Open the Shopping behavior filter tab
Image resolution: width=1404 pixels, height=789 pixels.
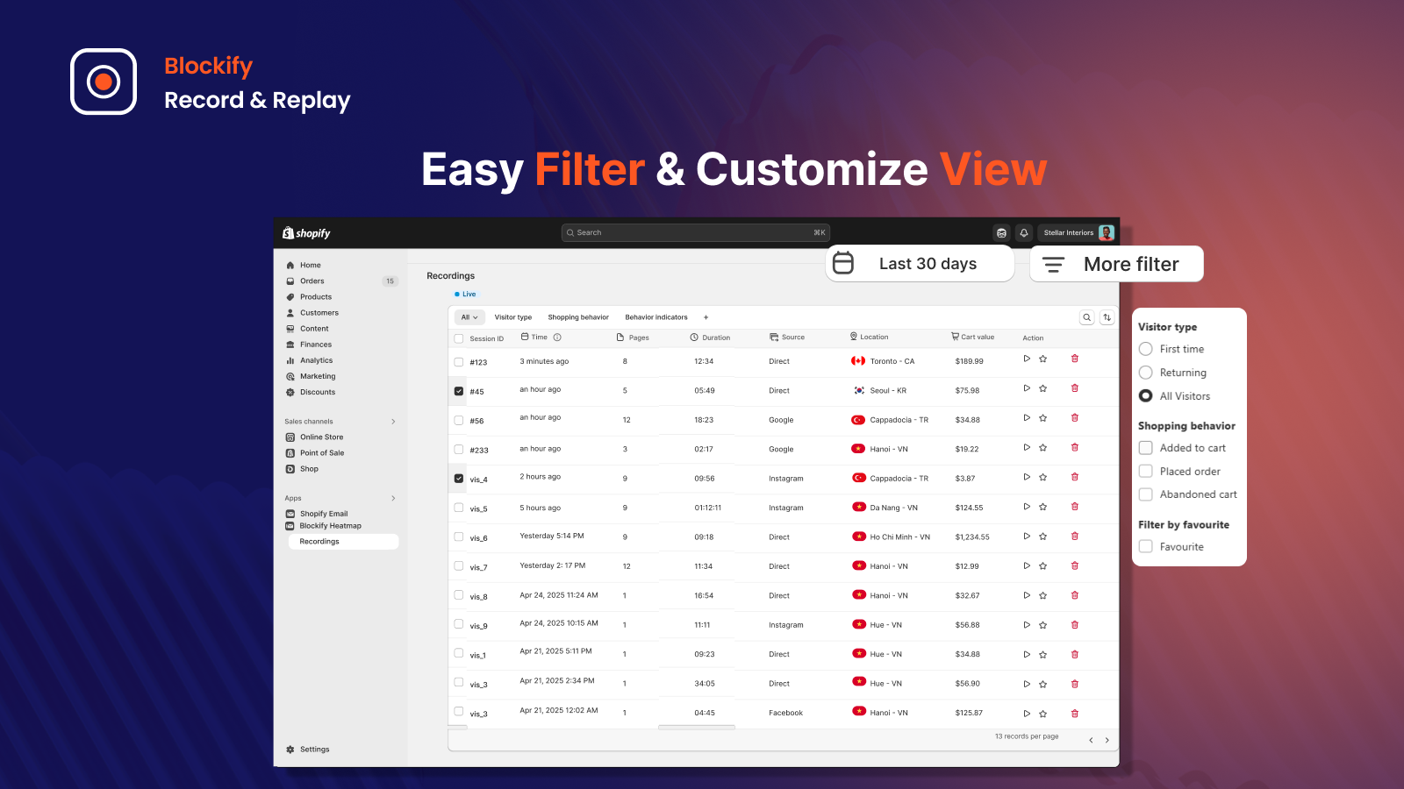[578, 316]
